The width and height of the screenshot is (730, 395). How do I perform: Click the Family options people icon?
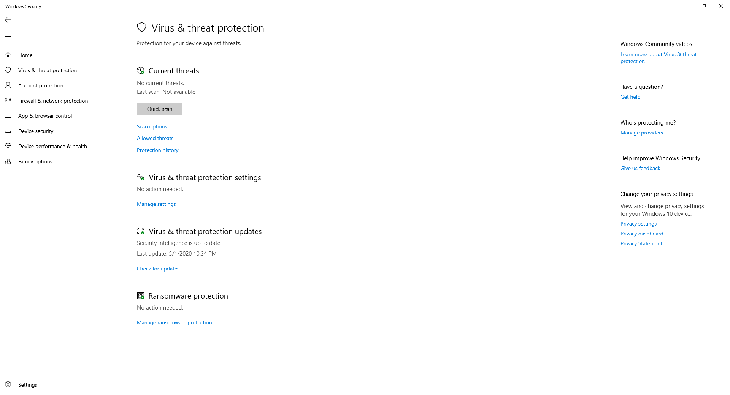[8, 161]
